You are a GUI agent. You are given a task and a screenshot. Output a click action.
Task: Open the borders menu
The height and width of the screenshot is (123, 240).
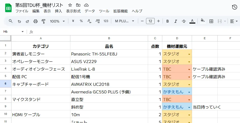coord(211,21)
